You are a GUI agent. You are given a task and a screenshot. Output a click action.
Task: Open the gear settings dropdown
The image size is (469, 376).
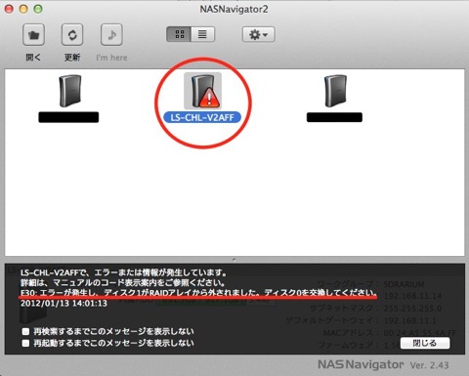click(258, 34)
